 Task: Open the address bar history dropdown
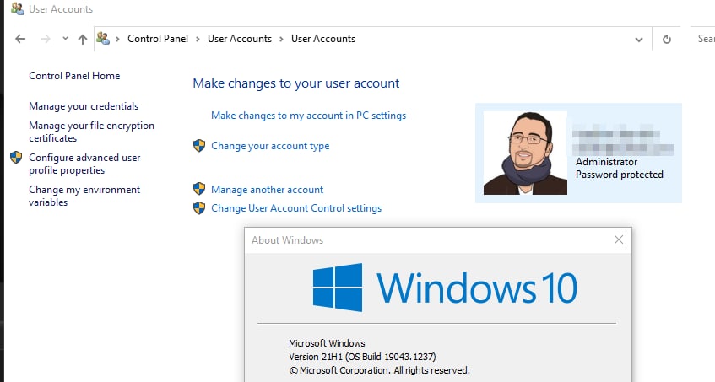click(x=639, y=40)
